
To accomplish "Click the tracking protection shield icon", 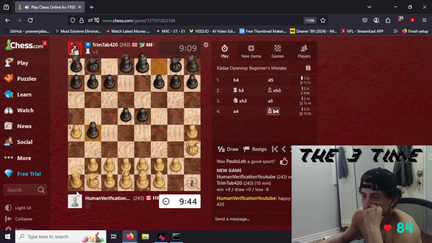I will click(73, 20).
